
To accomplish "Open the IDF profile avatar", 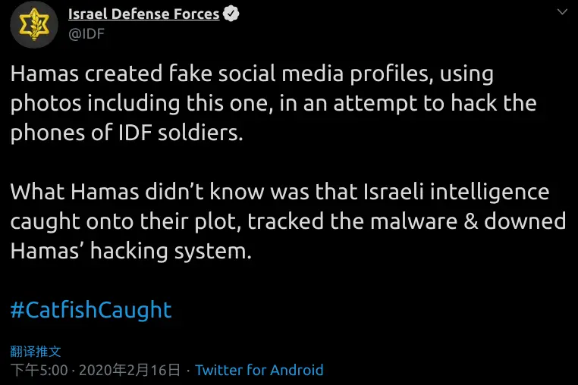I will pyautogui.click(x=34, y=25).
